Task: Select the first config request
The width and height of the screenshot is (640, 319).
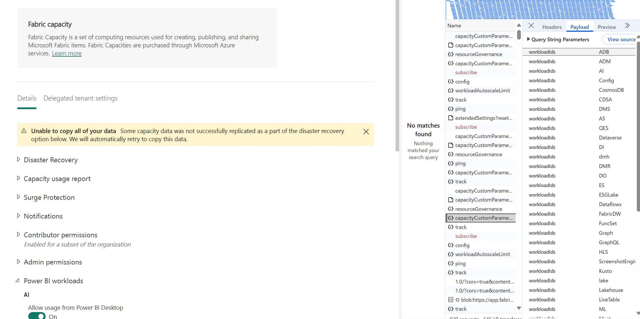Action: pos(480,82)
